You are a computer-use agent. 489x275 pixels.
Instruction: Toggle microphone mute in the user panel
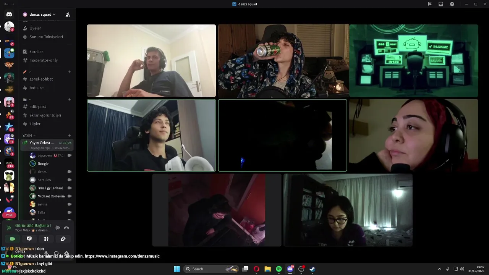point(46,253)
